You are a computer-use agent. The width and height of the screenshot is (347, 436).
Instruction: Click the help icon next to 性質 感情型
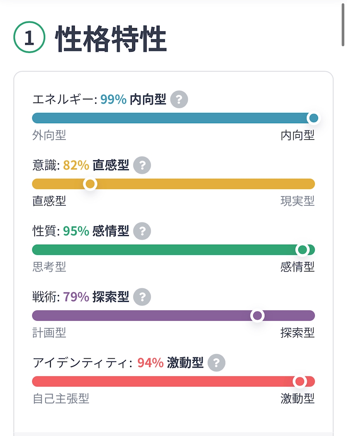click(x=142, y=231)
